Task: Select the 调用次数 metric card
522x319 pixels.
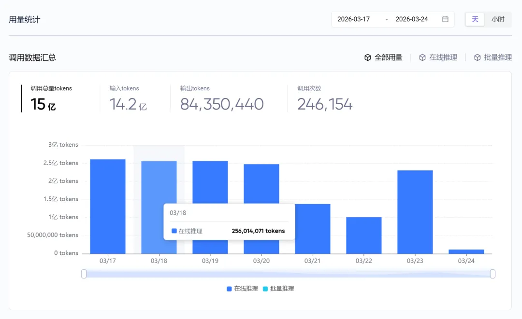Action: pyautogui.click(x=325, y=98)
